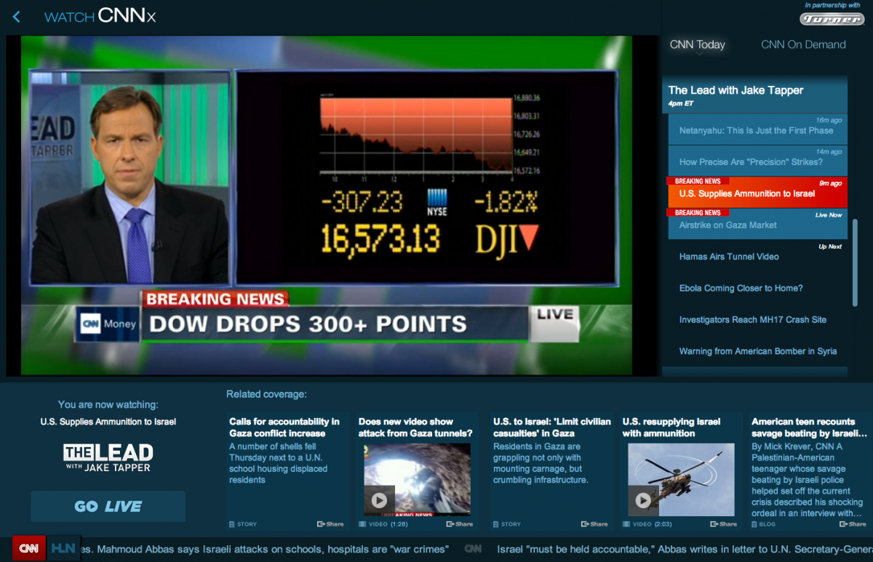This screenshot has width=873, height=562.
Task: Play the Gaza tunnels video thumbnail
Action: click(x=379, y=500)
